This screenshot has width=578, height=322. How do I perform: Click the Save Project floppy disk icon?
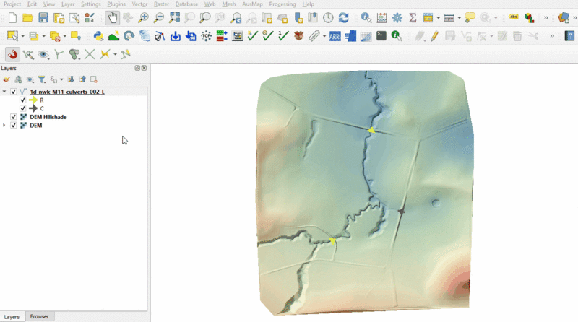43,17
